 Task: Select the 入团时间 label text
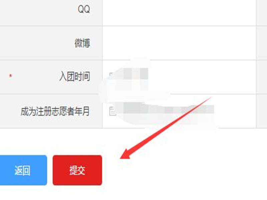74,76
